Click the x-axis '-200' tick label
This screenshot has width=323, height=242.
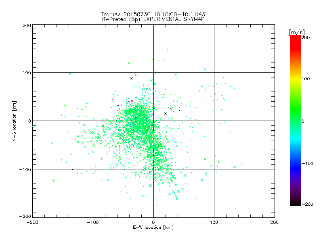[32, 222]
